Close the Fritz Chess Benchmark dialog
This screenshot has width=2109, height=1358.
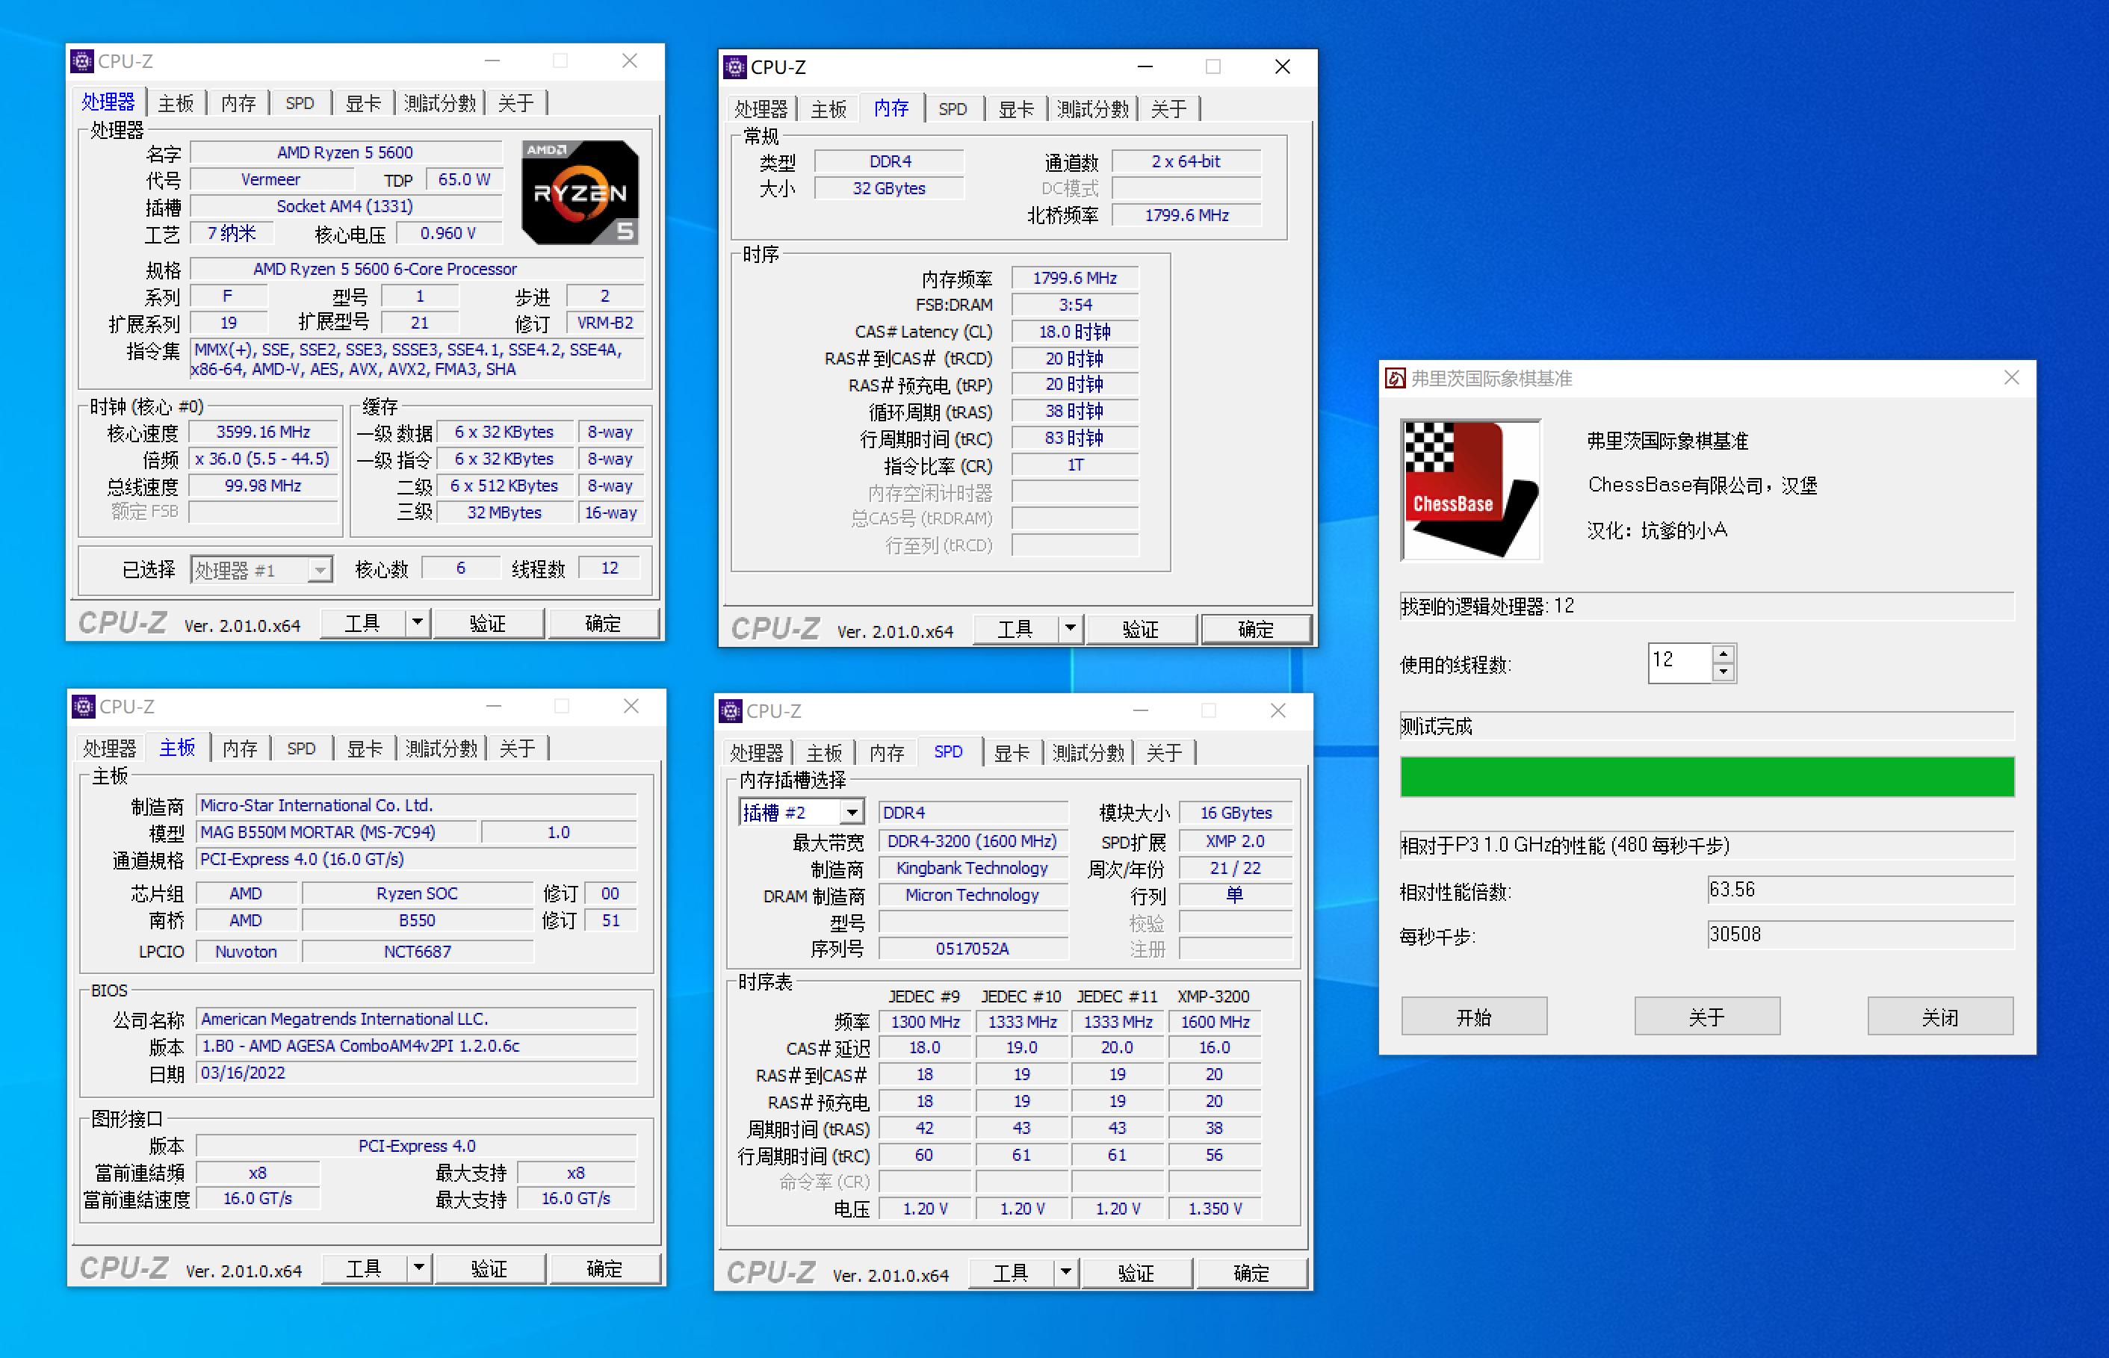pos(2011,378)
